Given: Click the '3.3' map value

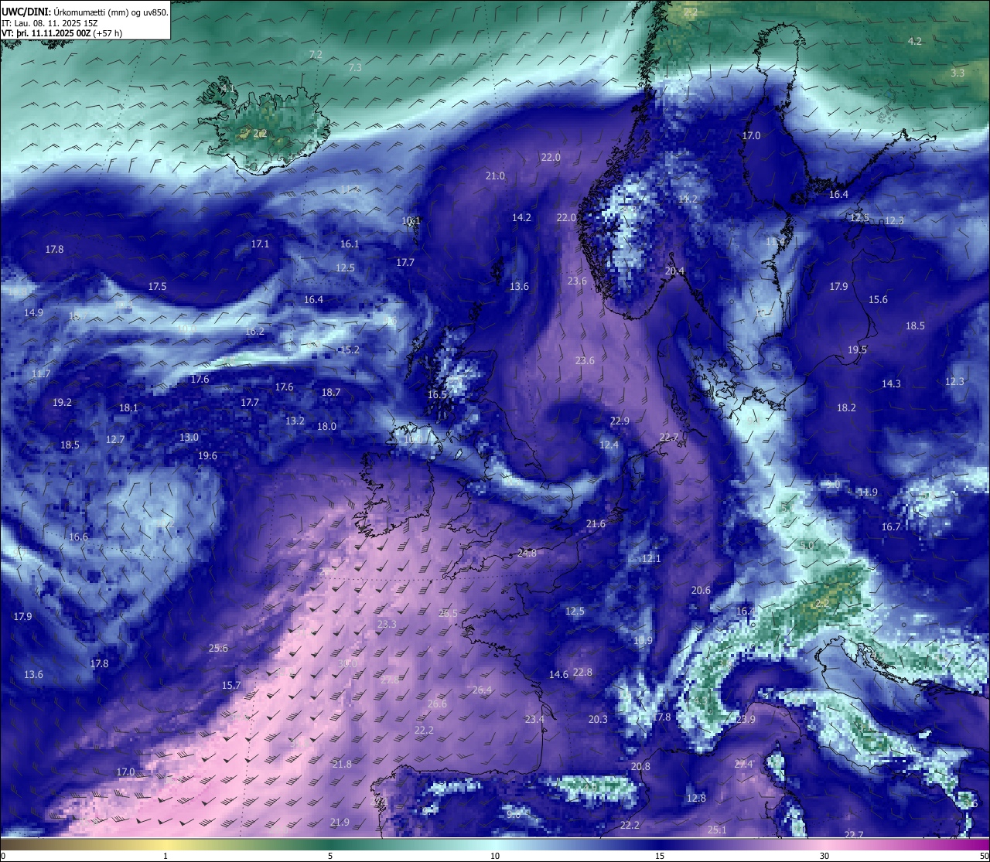Looking at the screenshot, I should 958,73.
